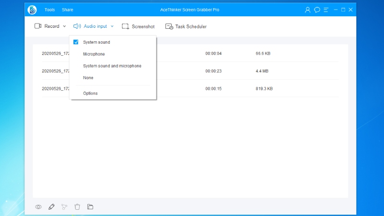Expand the Record dropdown arrow

point(64,26)
